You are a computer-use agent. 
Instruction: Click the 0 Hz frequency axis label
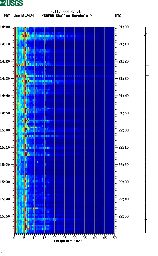coord(14,238)
